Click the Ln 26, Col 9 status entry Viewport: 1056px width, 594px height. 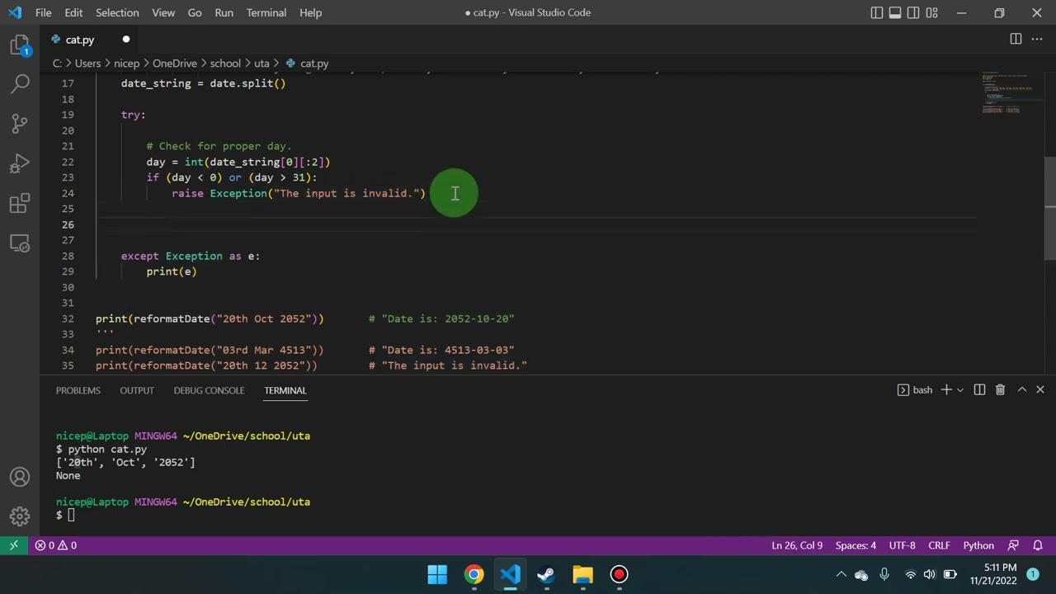point(797,545)
